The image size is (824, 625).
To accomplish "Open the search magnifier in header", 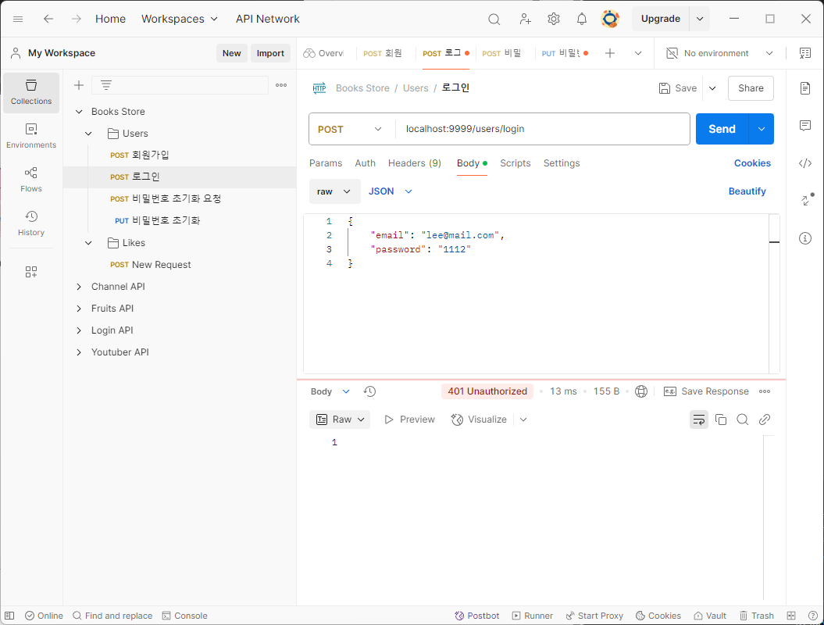I will click(494, 20).
